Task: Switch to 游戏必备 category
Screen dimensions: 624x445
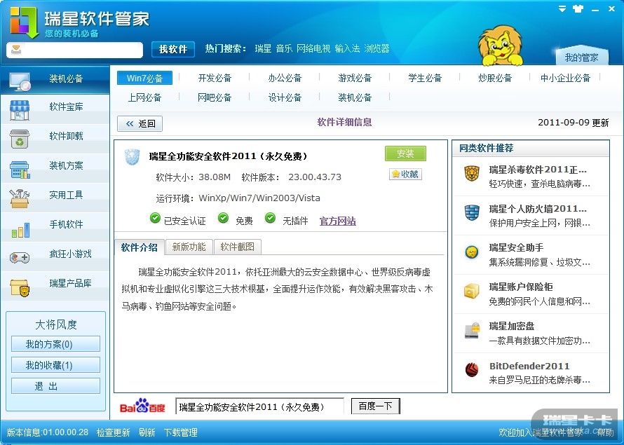Action: pyautogui.click(x=355, y=78)
